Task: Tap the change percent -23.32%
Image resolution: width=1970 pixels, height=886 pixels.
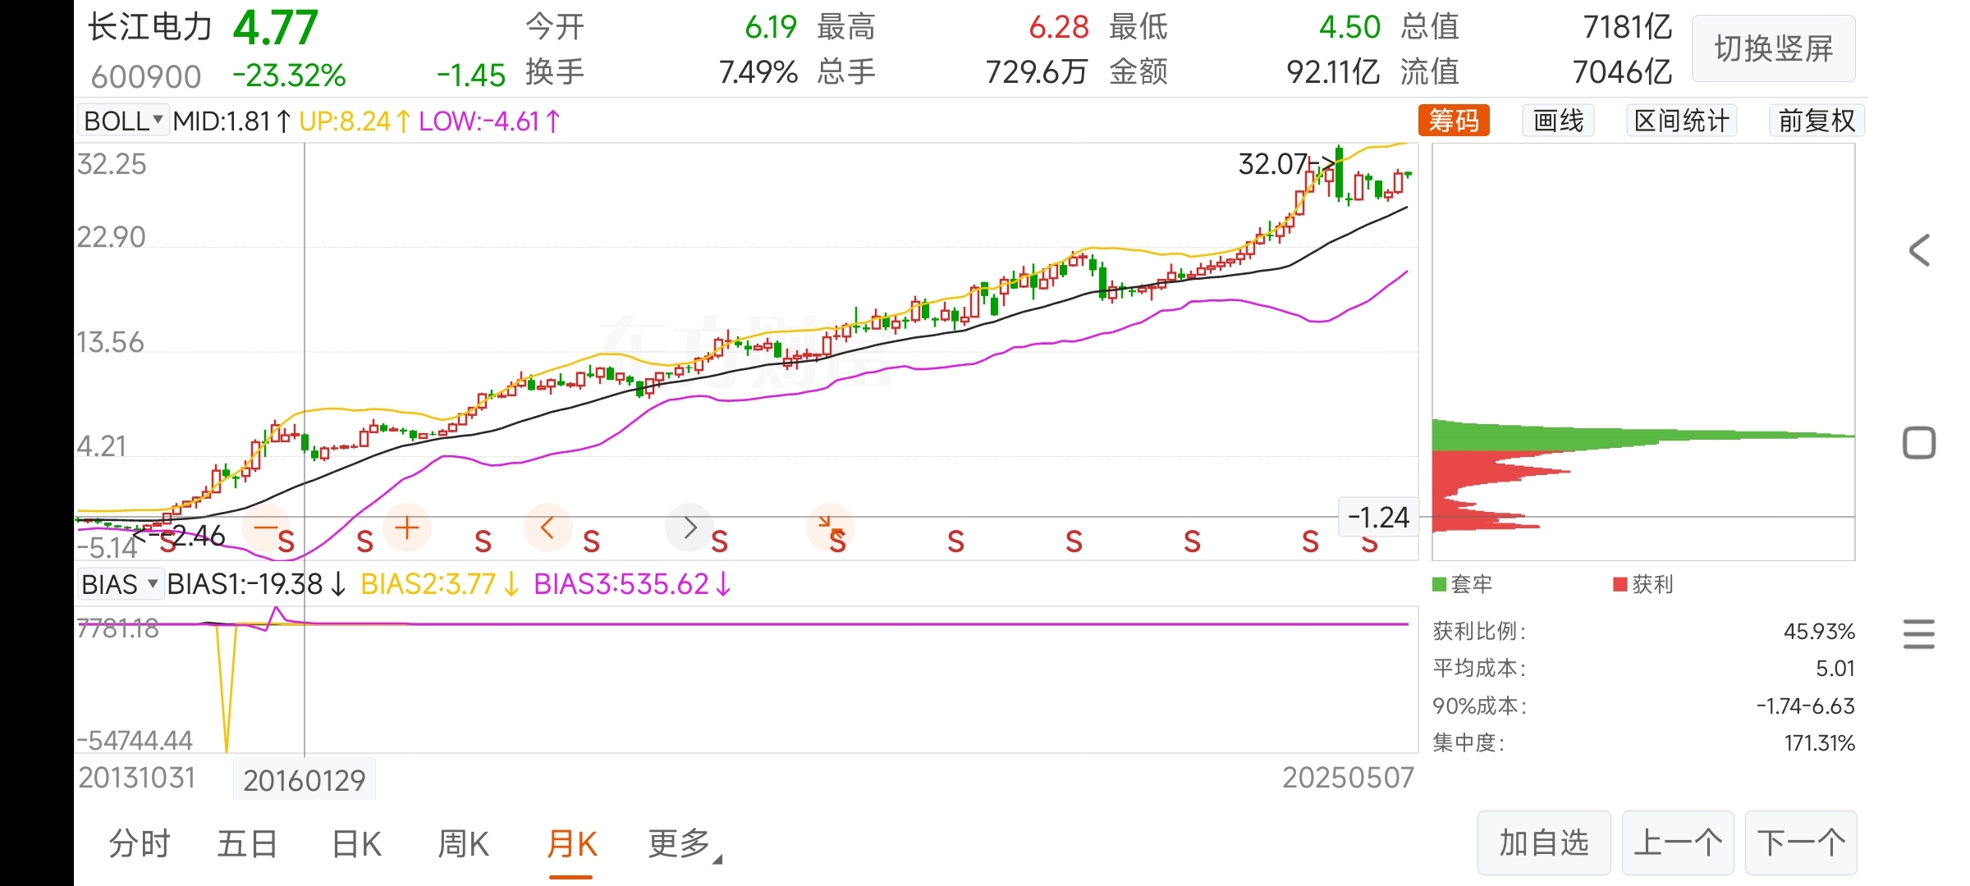Action: [289, 75]
